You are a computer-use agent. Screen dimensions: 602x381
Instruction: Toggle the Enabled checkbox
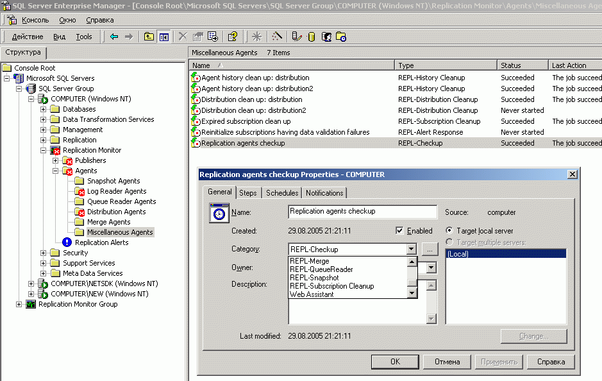pyautogui.click(x=399, y=230)
